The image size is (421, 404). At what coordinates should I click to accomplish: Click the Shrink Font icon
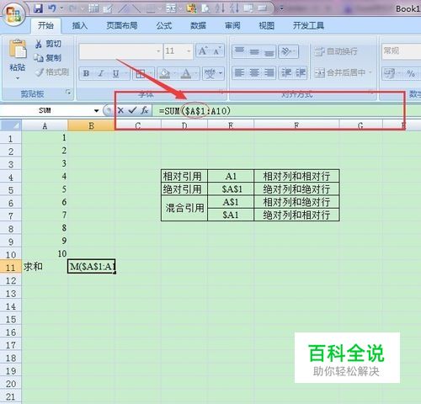point(217,51)
